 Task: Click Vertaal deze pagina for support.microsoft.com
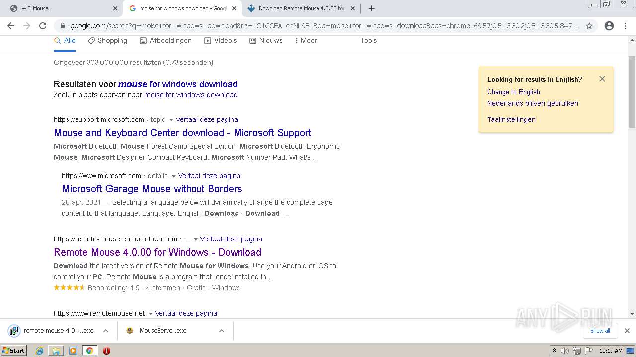tap(207, 119)
